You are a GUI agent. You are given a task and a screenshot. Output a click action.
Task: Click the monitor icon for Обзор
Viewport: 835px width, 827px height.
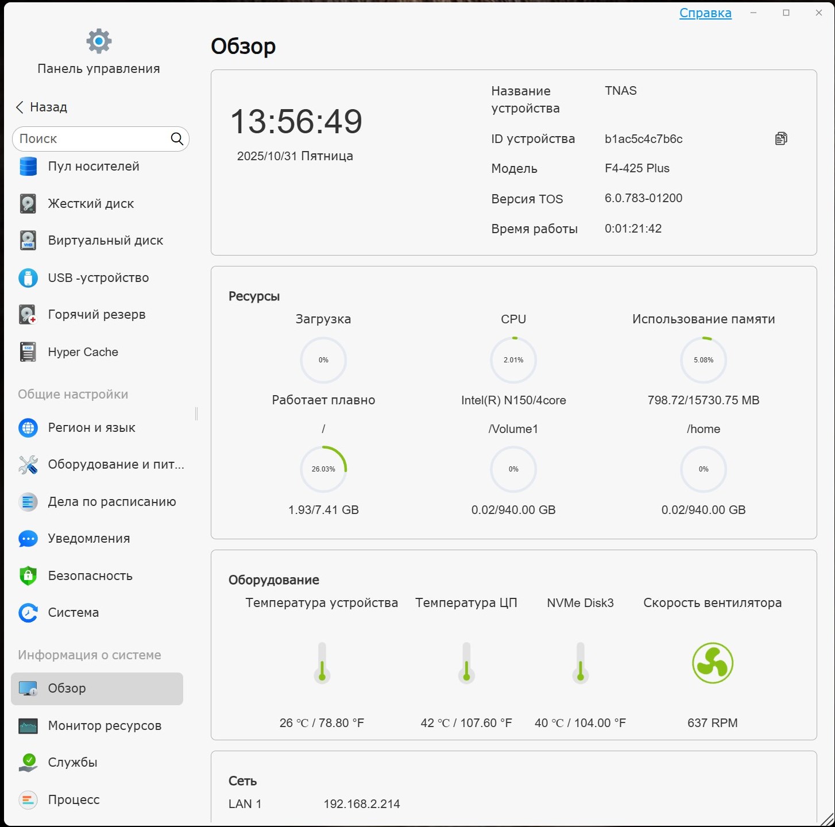click(x=28, y=689)
